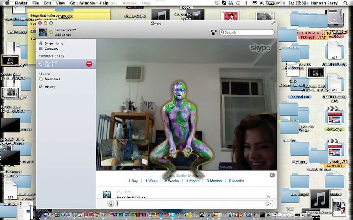Viewport: 353px width, 220px height.
Task: Click the Bluetooth icon in menu bar
Action: (x=246, y=3)
